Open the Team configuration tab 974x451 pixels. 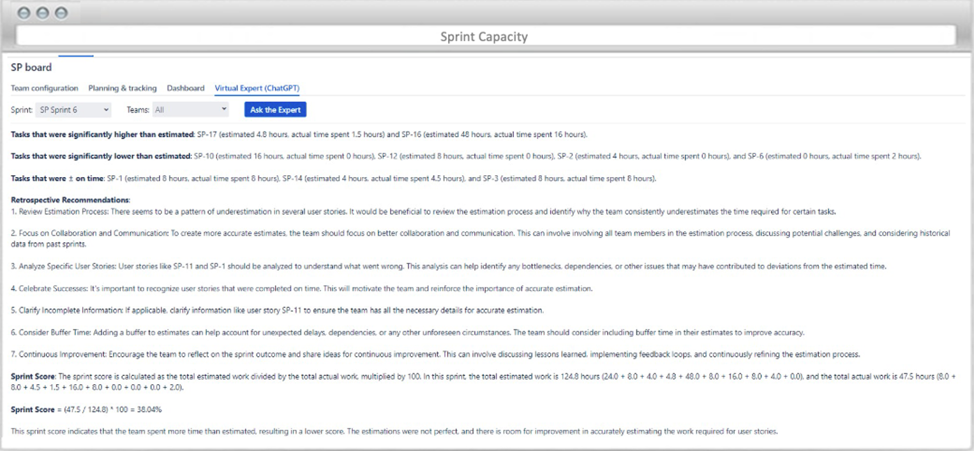click(x=44, y=89)
